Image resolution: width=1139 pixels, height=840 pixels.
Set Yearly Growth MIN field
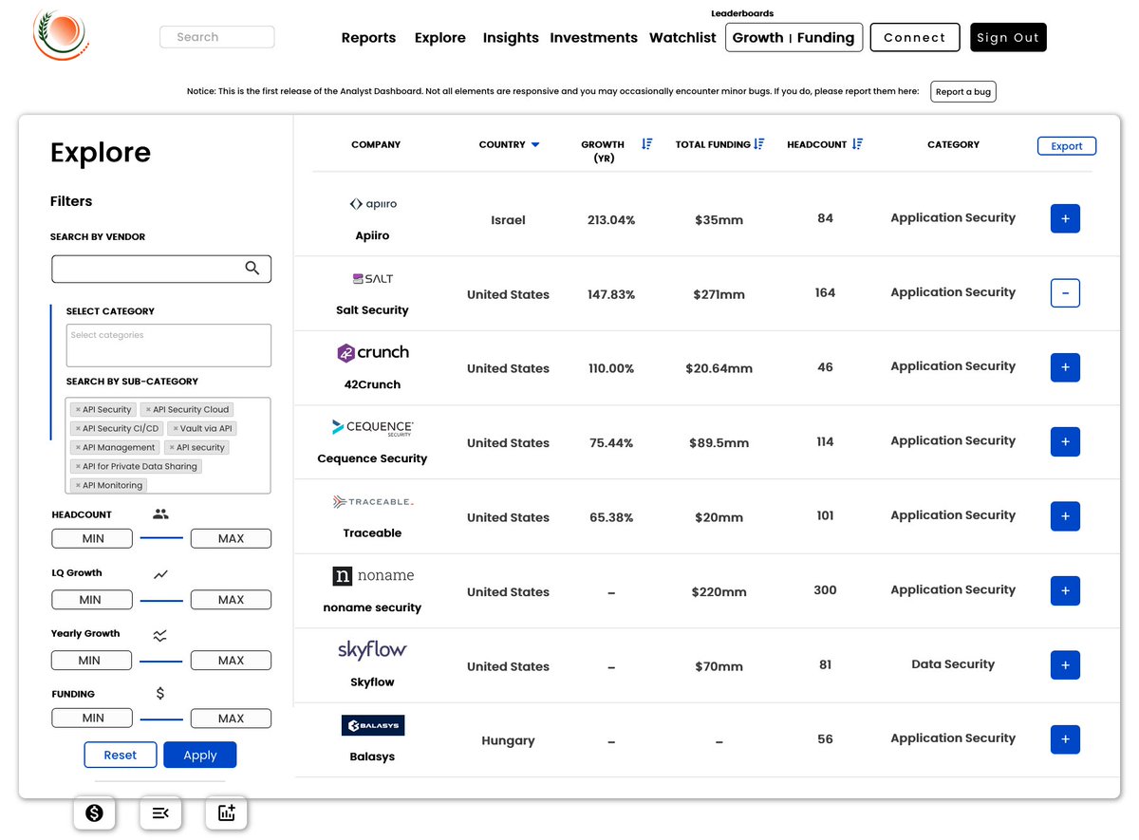91,661
